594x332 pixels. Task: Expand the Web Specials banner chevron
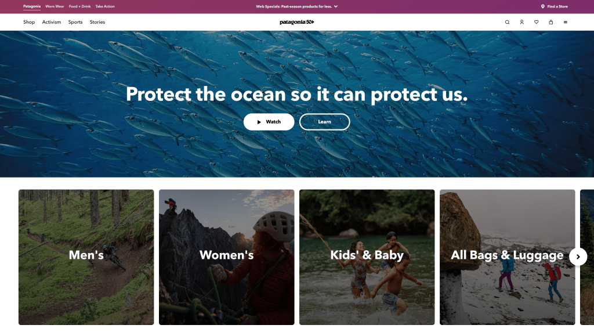pos(336,6)
